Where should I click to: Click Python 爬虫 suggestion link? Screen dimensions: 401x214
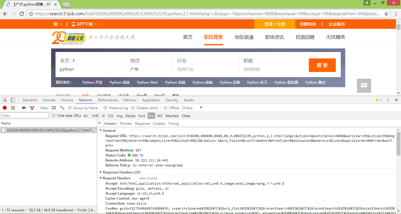pos(315,82)
